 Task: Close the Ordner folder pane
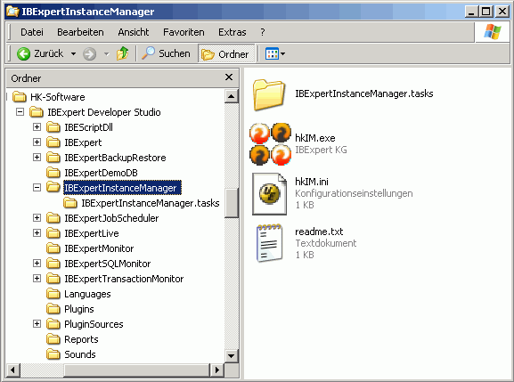[x=229, y=77]
